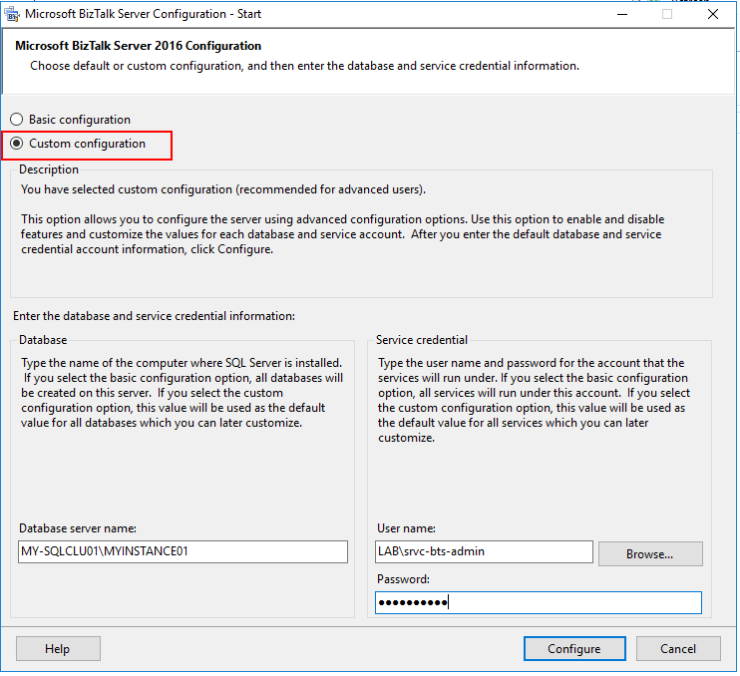Click the 'Password:' label
The height and width of the screenshot is (676, 740).
[403, 579]
